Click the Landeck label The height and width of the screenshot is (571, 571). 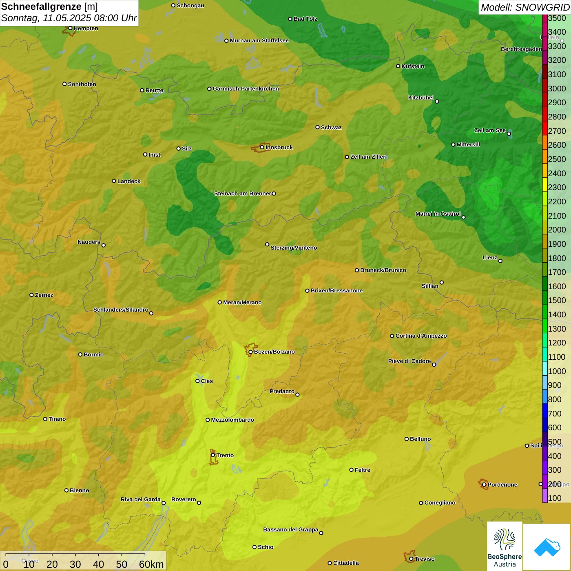(129, 181)
